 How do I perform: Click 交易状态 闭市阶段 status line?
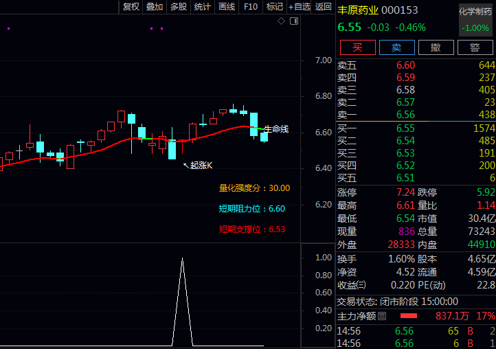pos(397,301)
